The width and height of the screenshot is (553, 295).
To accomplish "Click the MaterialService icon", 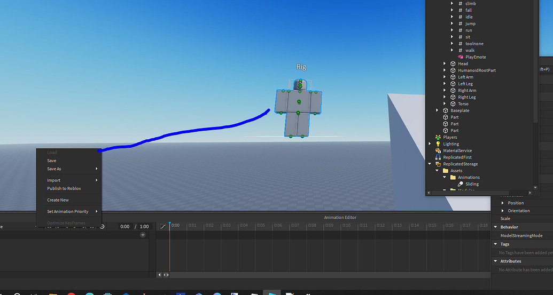I will [438, 150].
